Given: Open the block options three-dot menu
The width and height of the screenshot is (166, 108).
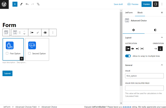Looking at the screenshot, I should pos(53,32).
